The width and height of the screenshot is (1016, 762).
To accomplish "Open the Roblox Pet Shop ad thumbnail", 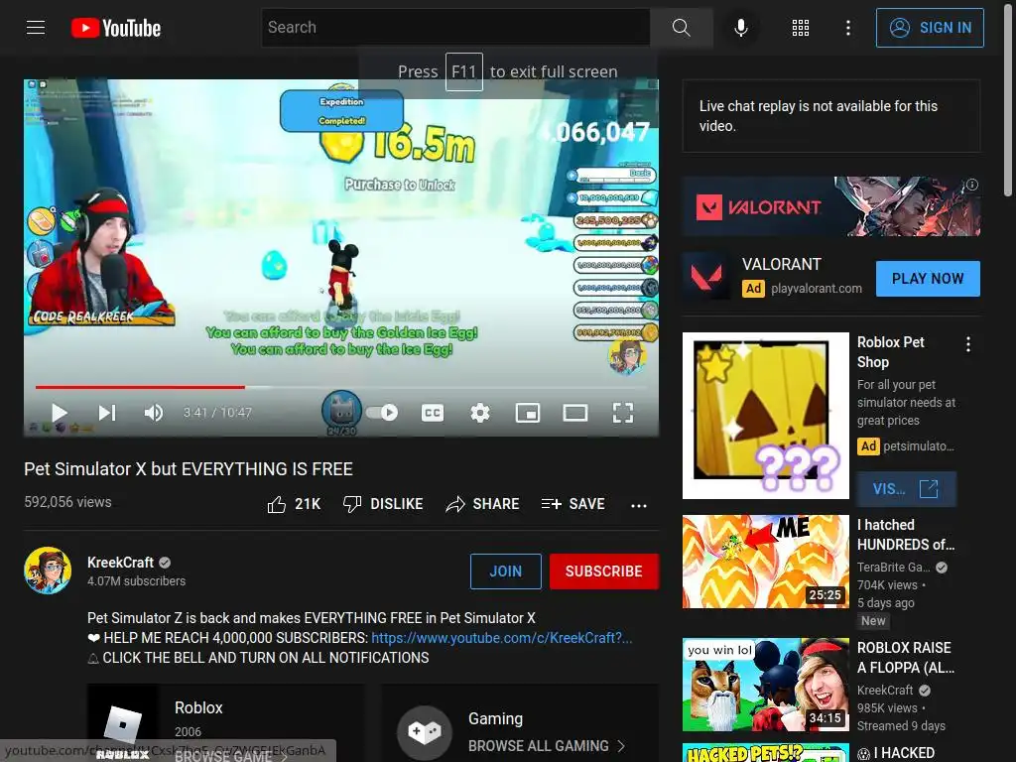I will 765,416.
